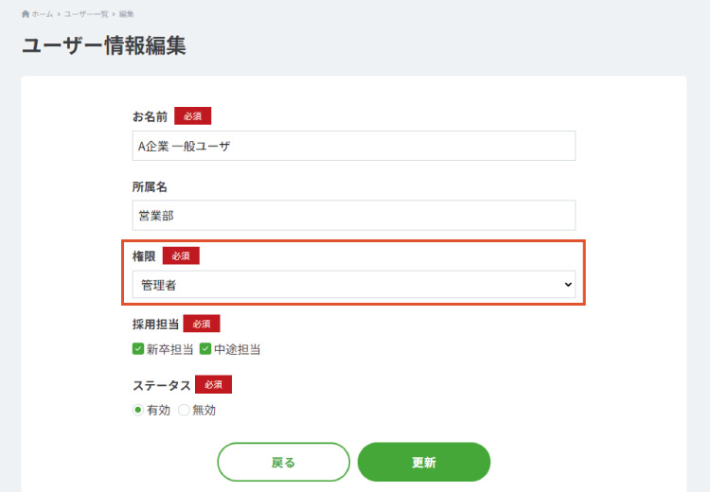The image size is (710, 492).
Task: Go to ユーザー一覧 breadcrumb link
Action: [86, 14]
